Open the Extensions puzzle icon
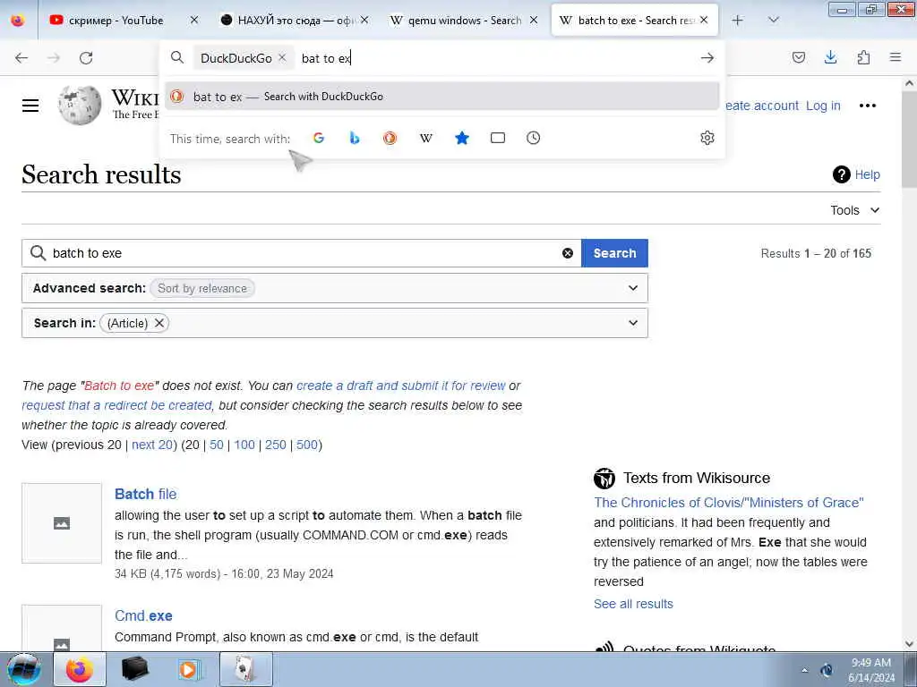The height and width of the screenshot is (687, 917). point(863,57)
